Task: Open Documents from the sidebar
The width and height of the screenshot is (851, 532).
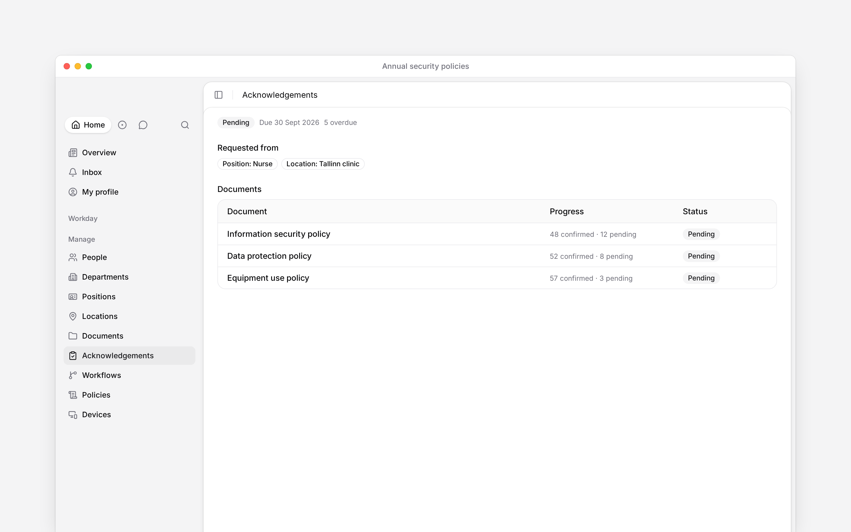Action: [129, 336]
